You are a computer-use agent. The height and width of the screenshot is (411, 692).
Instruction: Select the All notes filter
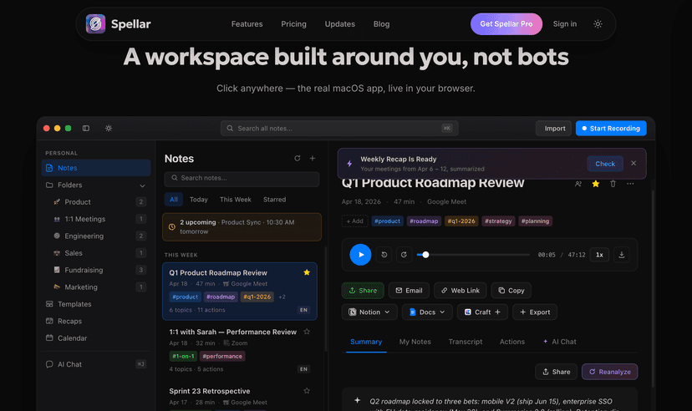coord(174,200)
